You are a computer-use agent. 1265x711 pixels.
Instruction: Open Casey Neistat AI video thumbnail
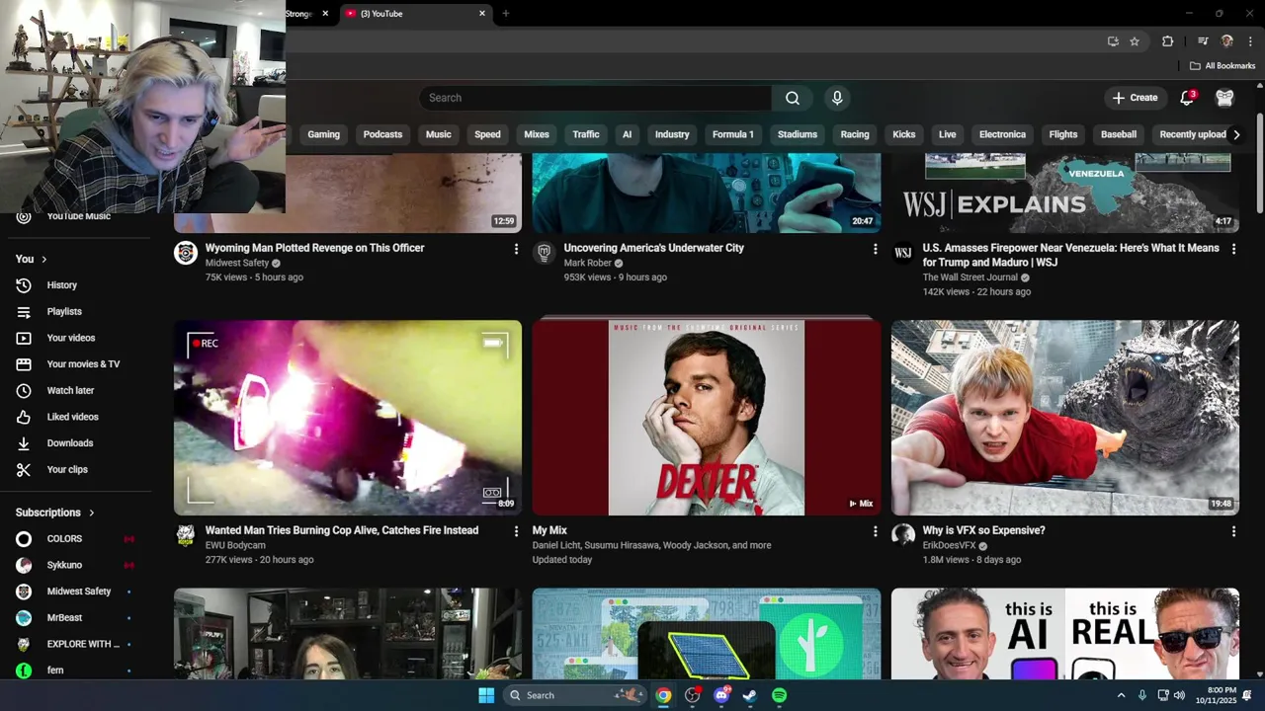click(1065, 634)
